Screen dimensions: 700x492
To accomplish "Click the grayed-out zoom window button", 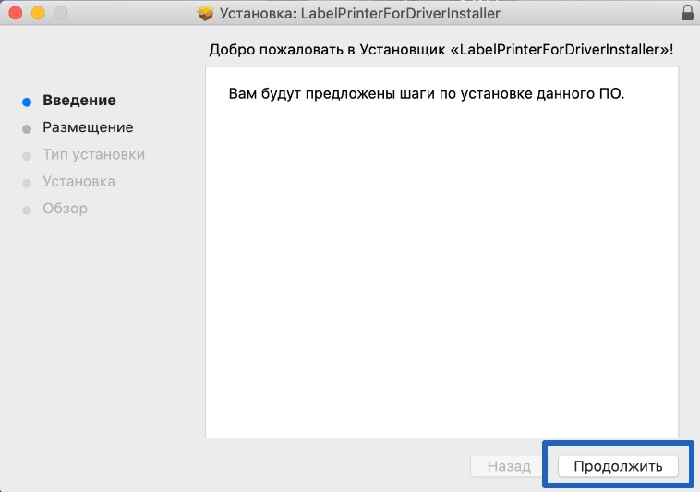I will click(x=60, y=14).
